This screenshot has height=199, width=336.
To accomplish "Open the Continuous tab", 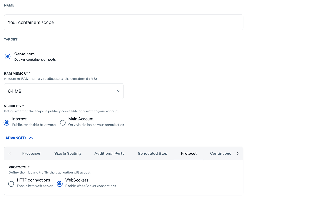I will 221,153.
